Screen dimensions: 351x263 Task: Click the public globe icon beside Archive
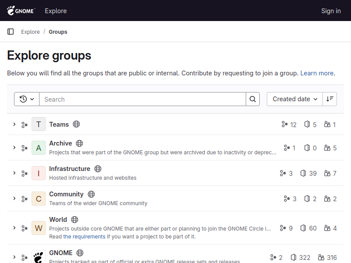pos(79,143)
